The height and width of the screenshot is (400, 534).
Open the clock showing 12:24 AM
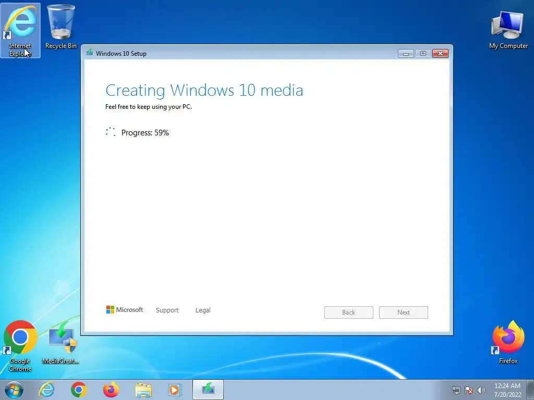point(507,390)
